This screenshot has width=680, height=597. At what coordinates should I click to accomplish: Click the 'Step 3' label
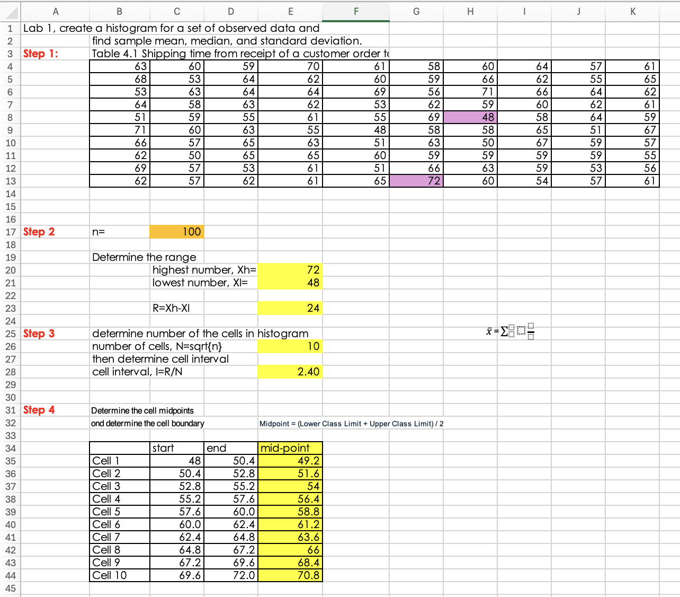click(39, 333)
